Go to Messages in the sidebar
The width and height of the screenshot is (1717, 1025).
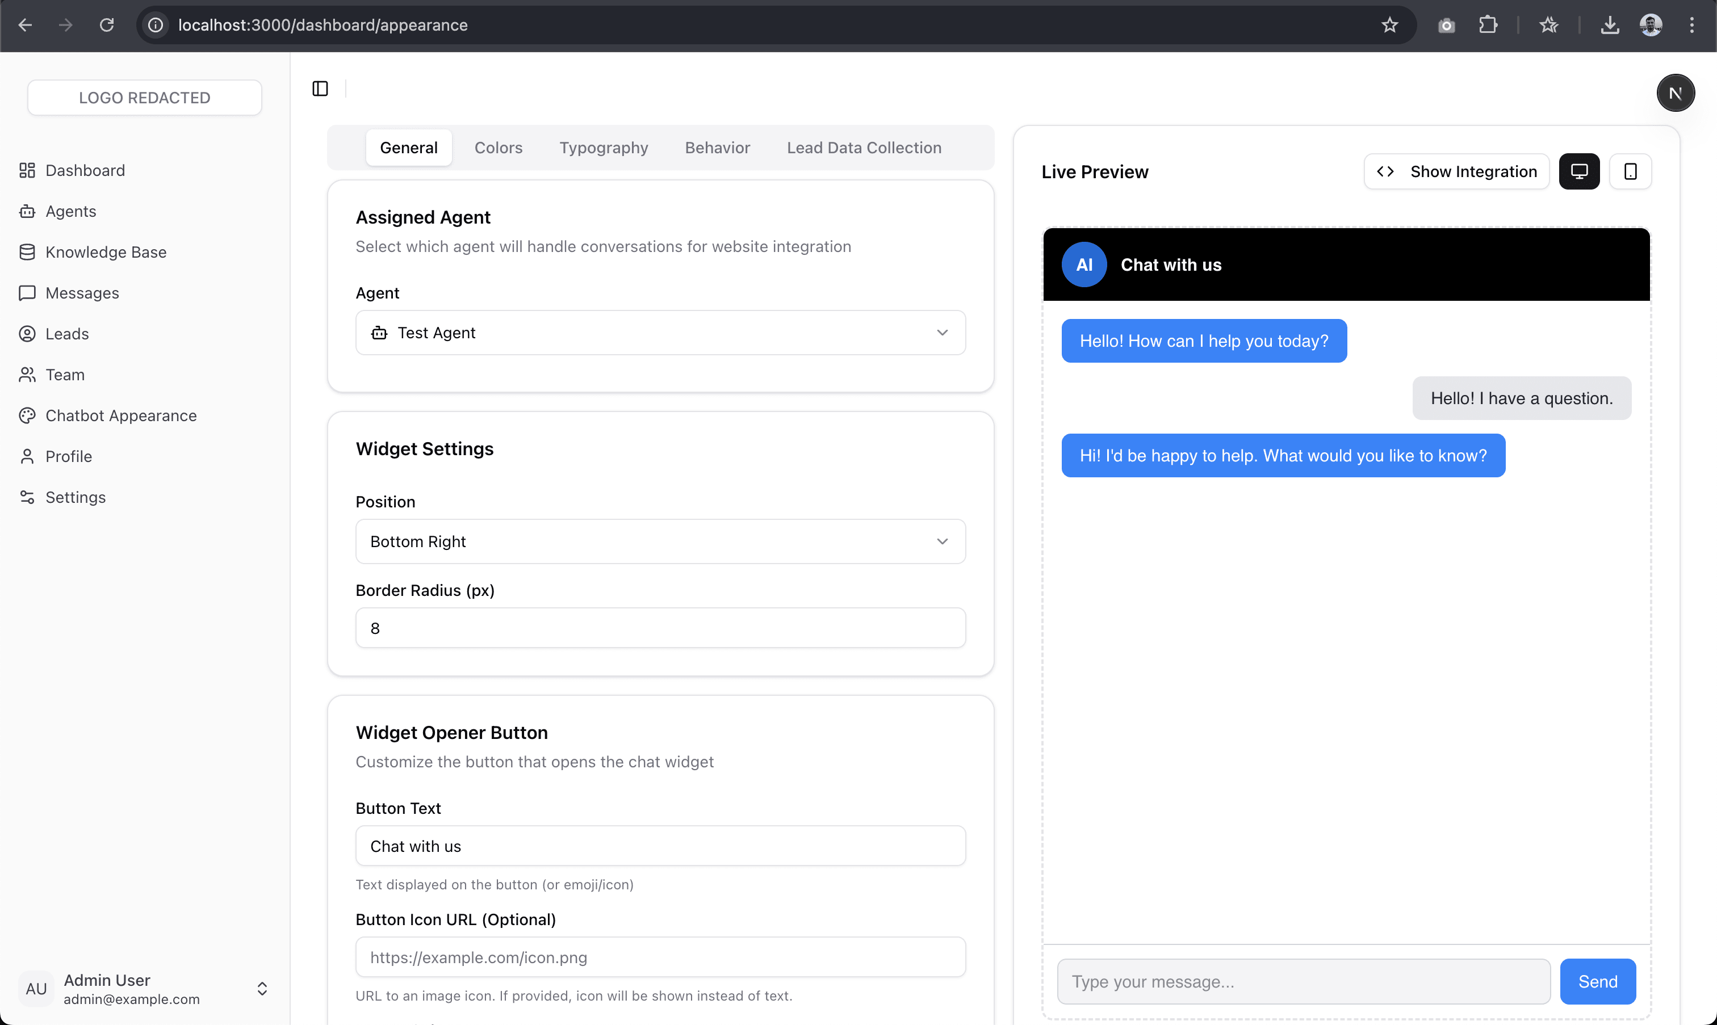[x=82, y=293]
